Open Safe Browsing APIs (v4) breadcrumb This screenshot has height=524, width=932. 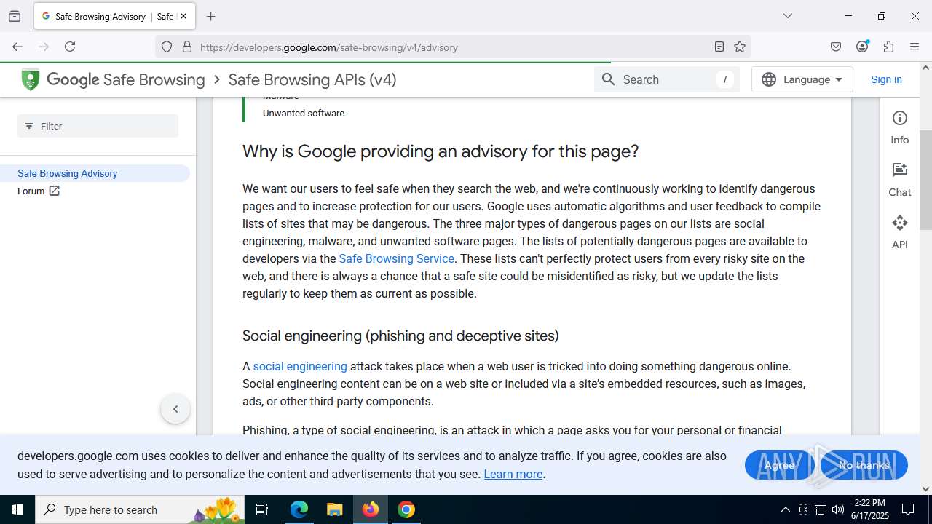[x=312, y=79]
